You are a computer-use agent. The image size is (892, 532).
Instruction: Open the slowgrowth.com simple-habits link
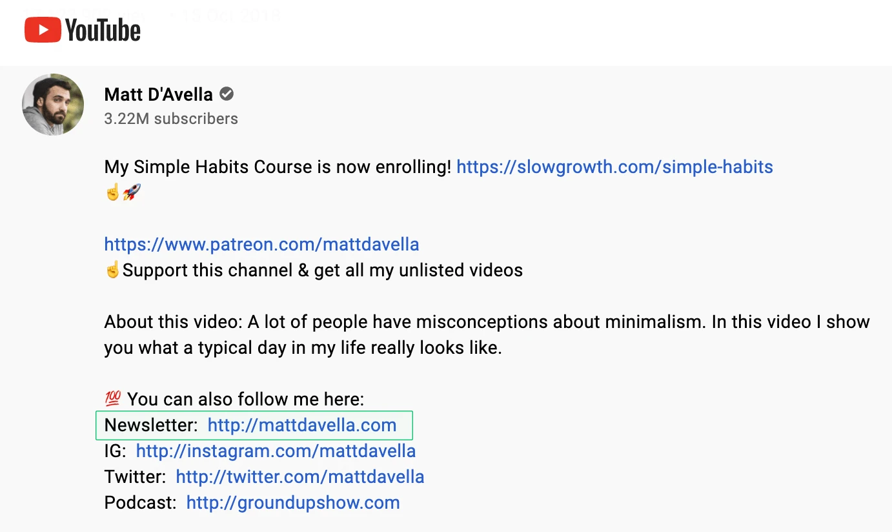coord(614,167)
